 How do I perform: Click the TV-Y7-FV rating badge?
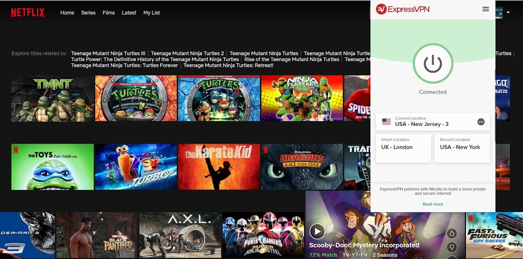(354, 255)
